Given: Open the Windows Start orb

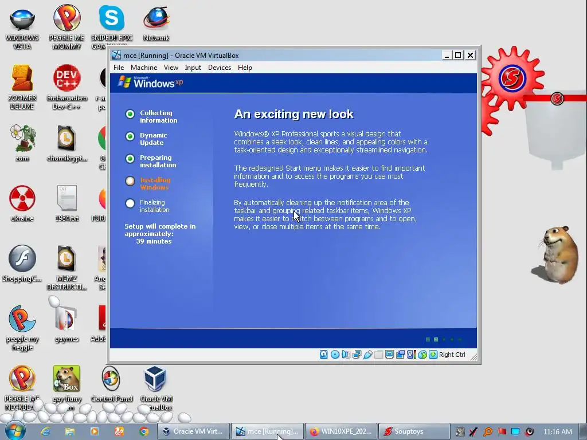Looking at the screenshot, I should (x=15, y=431).
